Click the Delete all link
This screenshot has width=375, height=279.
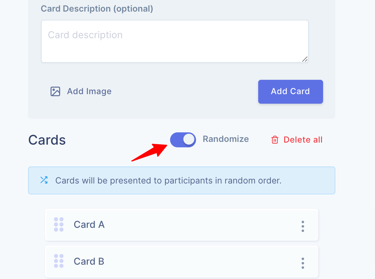[303, 139]
